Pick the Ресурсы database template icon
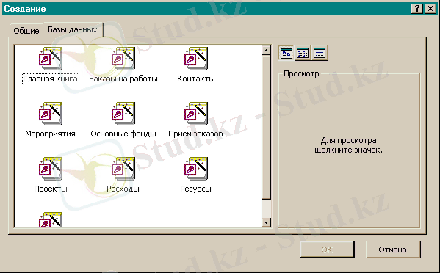Screen dimensions: 440x273 (x=196, y=169)
